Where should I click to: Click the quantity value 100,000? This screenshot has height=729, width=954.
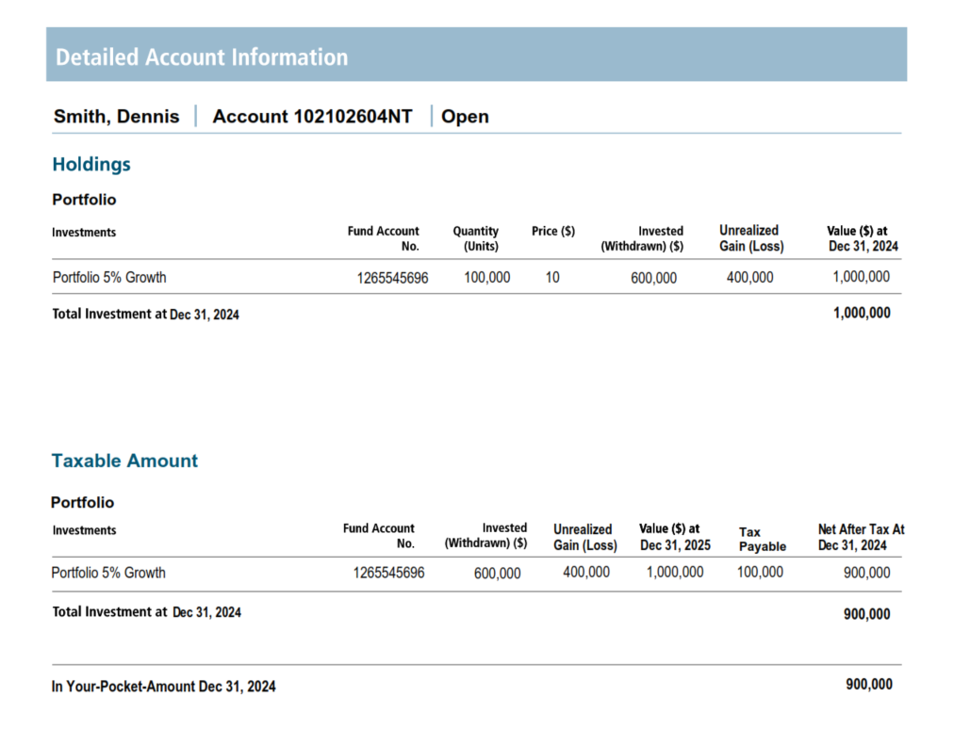point(486,278)
